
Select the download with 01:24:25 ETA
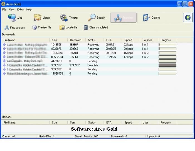pyautogui.click(x=111, y=57)
